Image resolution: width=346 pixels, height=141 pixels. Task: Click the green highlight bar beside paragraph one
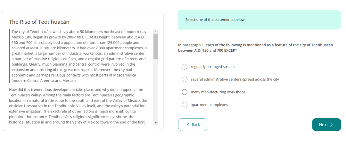point(10,56)
